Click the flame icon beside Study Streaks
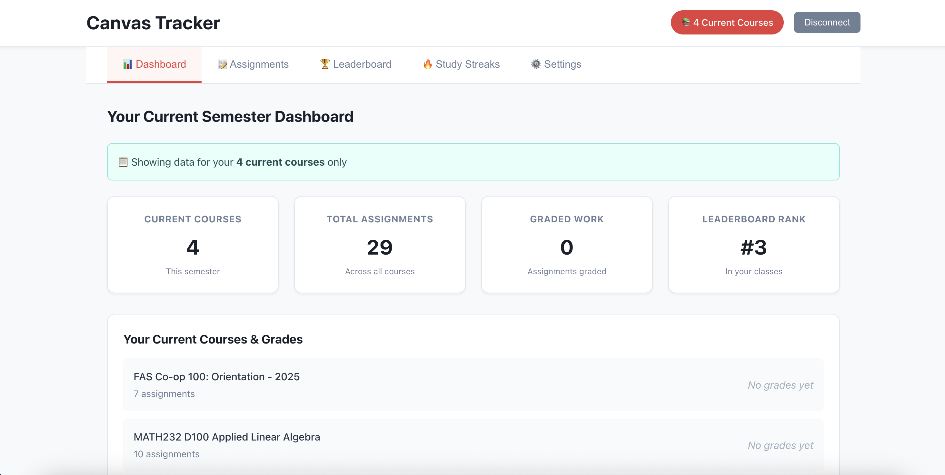The image size is (945, 475). tap(427, 64)
